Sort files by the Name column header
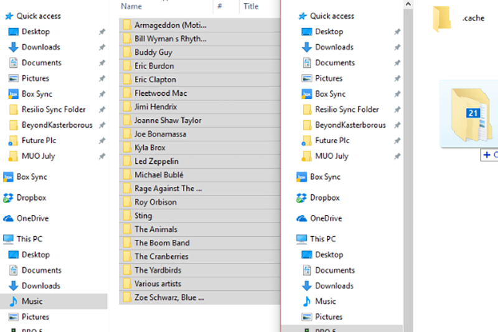The height and width of the screenshot is (332, 498). pyautogui.click(x=131, y=6)
